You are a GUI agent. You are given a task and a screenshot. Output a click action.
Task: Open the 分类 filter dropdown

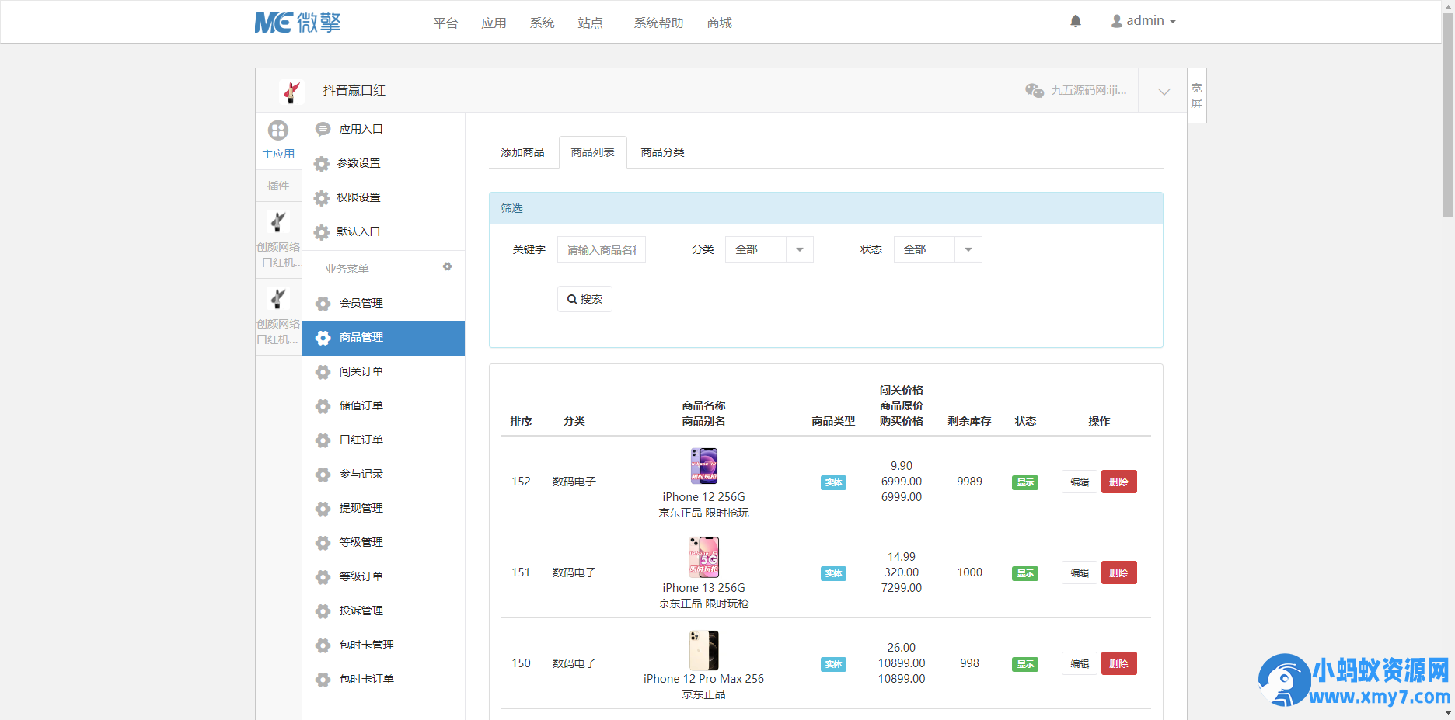[769, 249]
